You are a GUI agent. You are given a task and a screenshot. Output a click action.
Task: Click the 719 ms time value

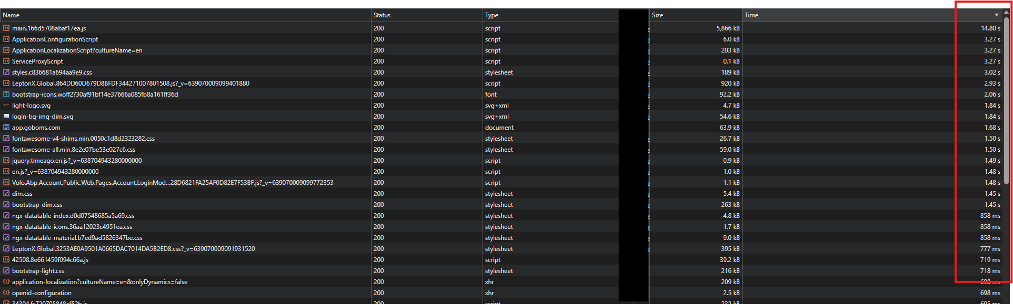(990, 259)
